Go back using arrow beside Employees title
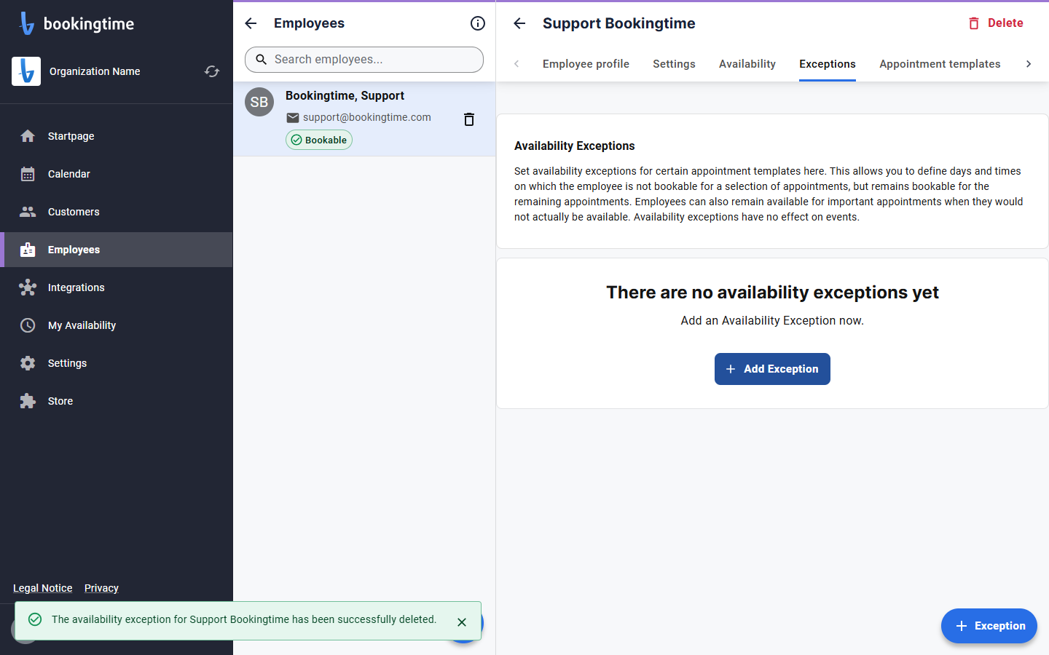The image size is (1049, 655). click(x=251, y=23)
